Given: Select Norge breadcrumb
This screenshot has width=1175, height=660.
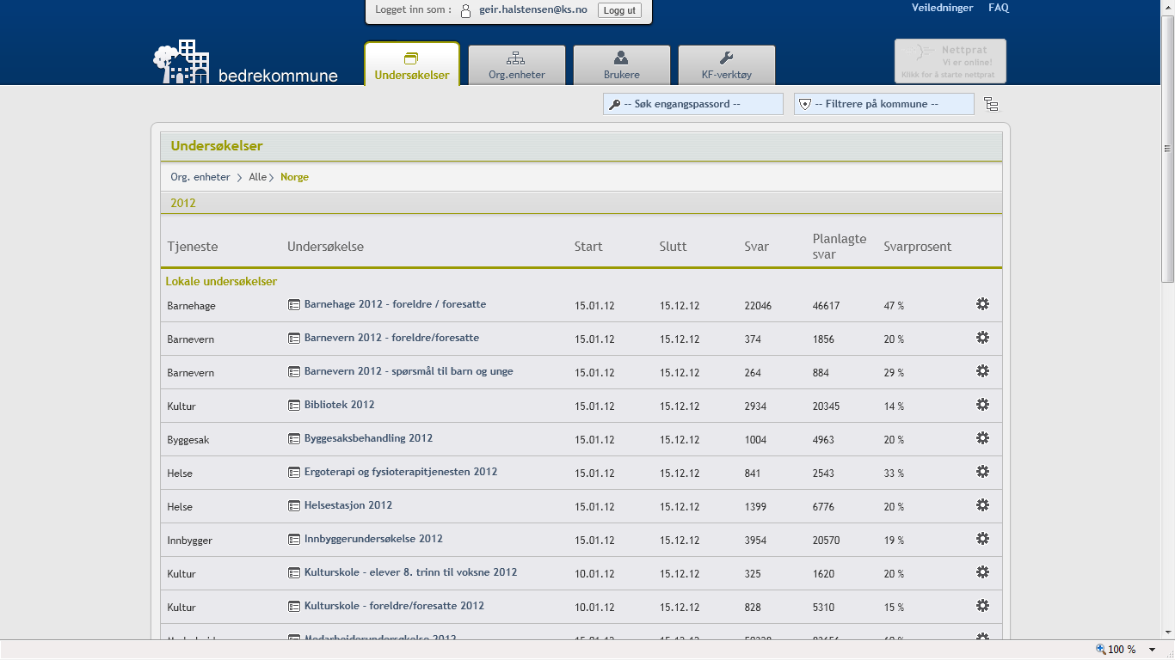Looking at the screenshot, I should [294, 177].
